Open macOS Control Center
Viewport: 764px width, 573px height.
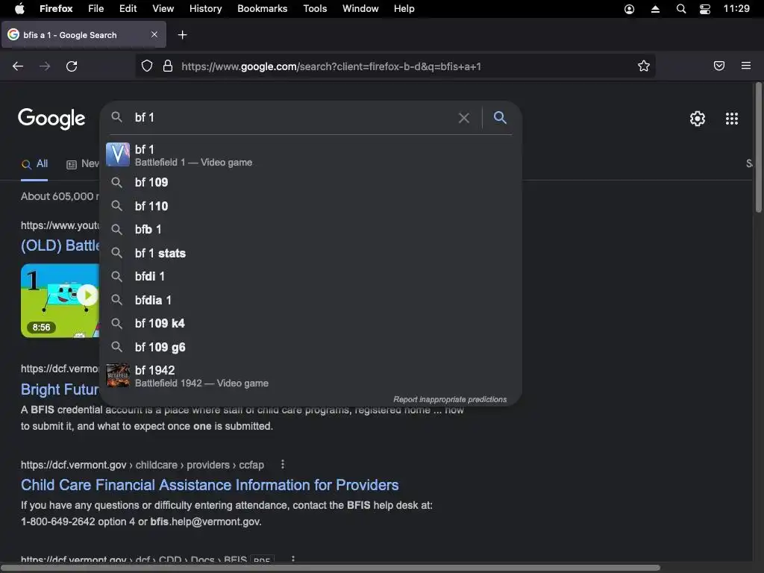[704, 9]
